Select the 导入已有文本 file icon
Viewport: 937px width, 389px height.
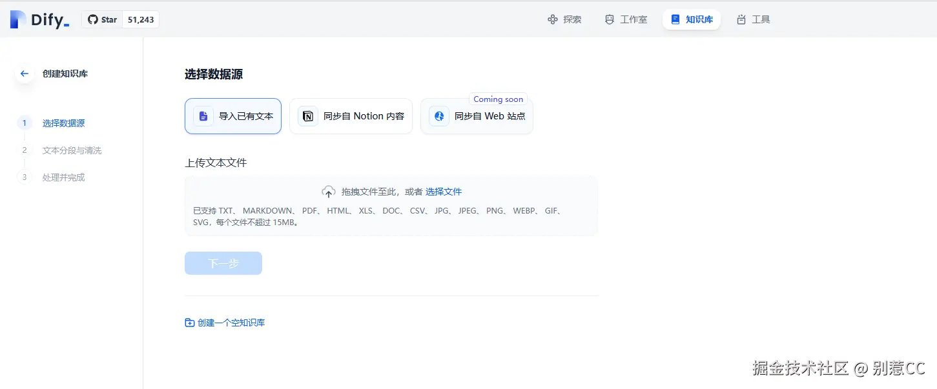click(203, 115)
